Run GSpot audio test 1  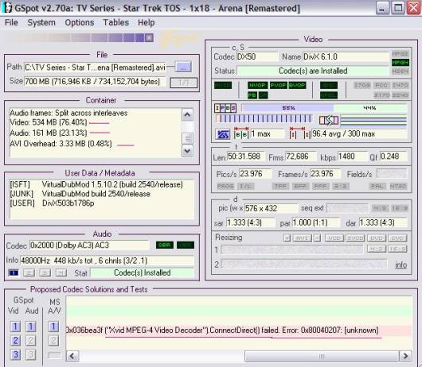coord(31,326)
